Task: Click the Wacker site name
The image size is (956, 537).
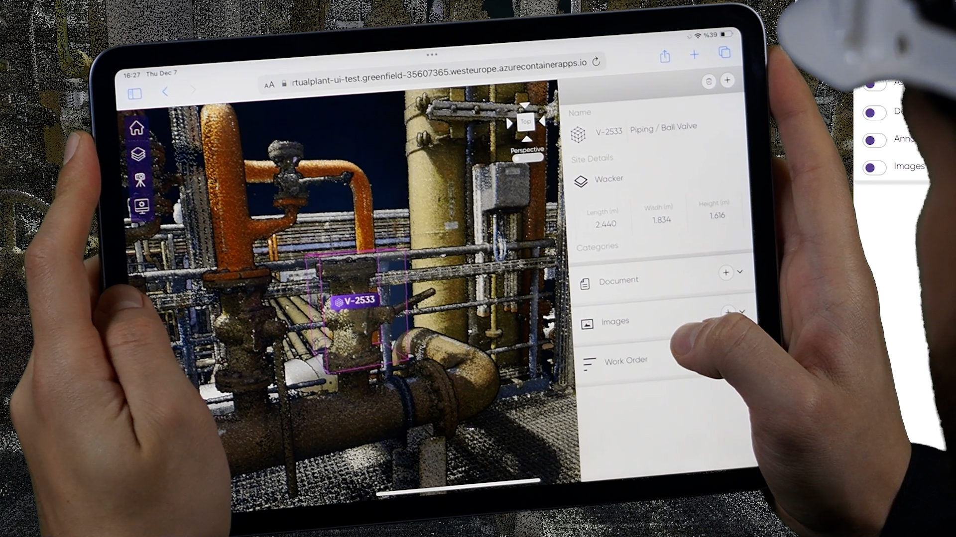Action: coord(609,179)
